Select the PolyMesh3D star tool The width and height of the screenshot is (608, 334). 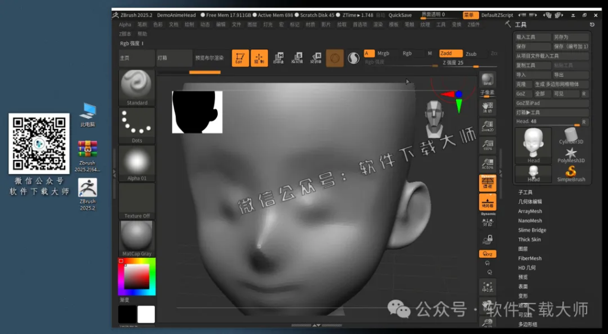pyautogui.click(x=571, y=155)
